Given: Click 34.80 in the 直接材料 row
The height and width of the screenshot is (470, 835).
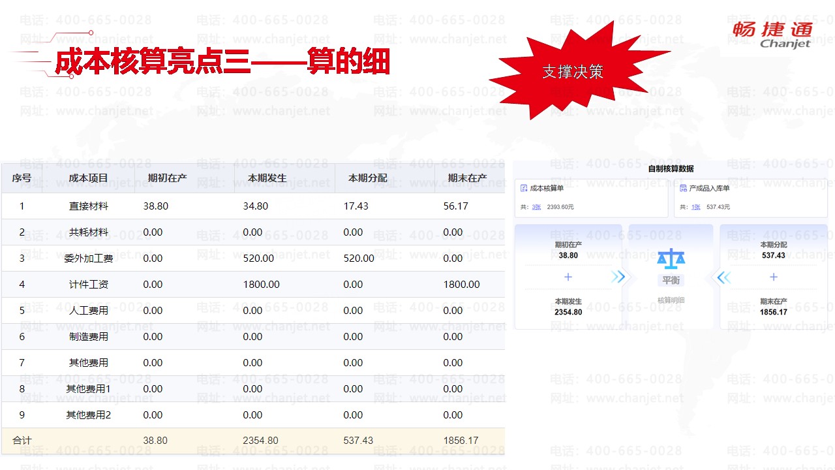Looking at the screenshot, I should click(256, 206).
